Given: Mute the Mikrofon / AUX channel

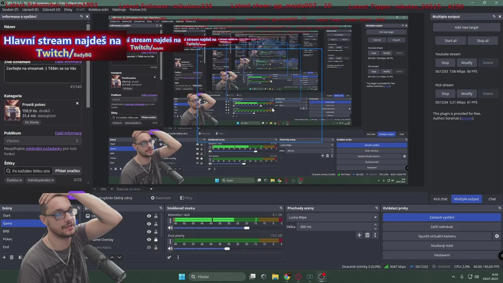Looking at the screenshot, I should pyautogui.click(x=170, y=228).
